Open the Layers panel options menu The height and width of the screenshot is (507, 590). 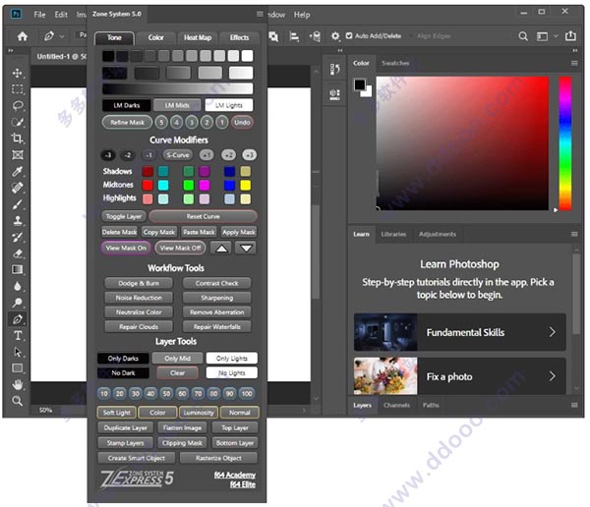[x=574, y=405]
